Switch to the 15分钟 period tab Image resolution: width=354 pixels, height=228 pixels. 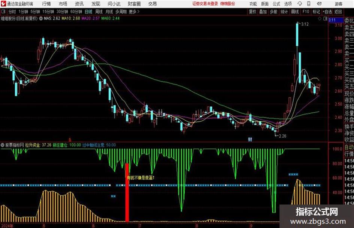tap(48, 12)
